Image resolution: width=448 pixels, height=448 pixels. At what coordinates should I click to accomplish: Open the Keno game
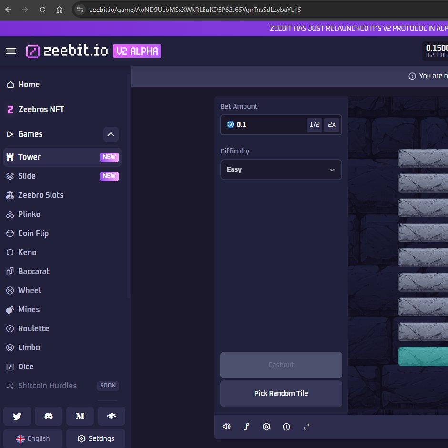tap(62, 252)
